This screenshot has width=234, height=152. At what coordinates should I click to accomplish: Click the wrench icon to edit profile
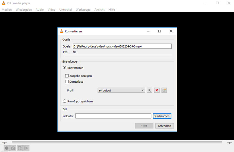tap(149, 90)
